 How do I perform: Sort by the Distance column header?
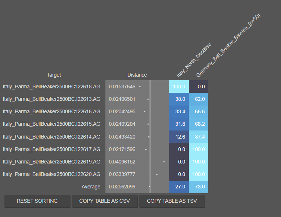tap(137, 75)
